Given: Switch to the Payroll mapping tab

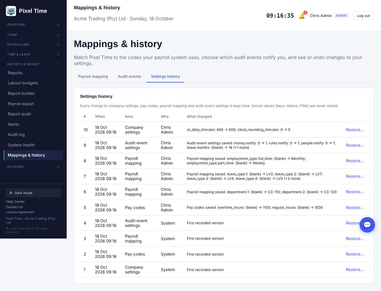Looking at the screenshot, I should pos(93,76).
